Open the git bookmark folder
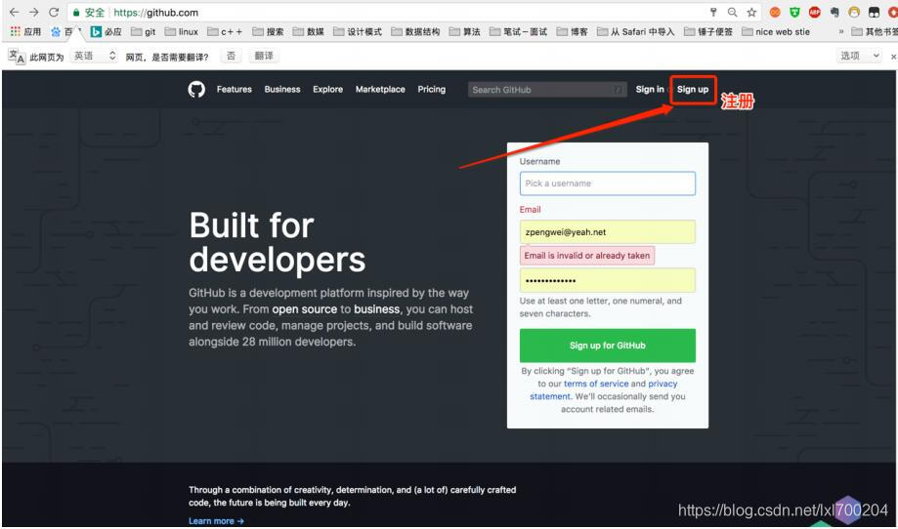The image size is (898, 529). [144, 31]
